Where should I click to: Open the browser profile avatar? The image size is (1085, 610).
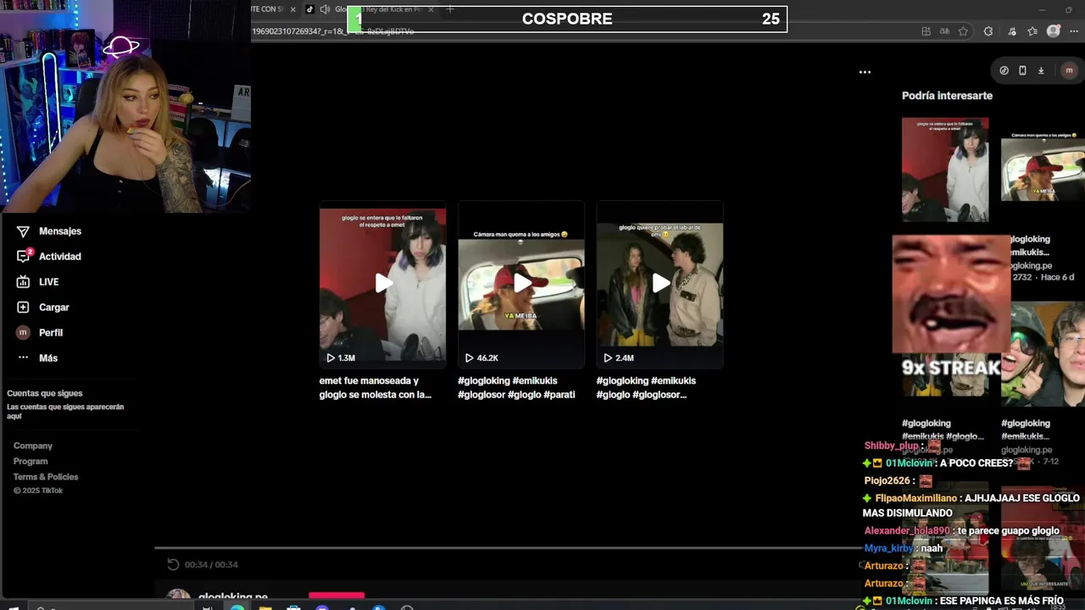click(x=1054, y=31)
